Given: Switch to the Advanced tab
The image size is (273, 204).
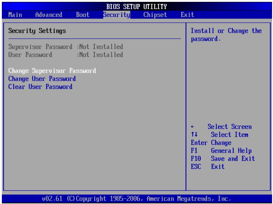Looking at the screenshot, I should 49,15.
